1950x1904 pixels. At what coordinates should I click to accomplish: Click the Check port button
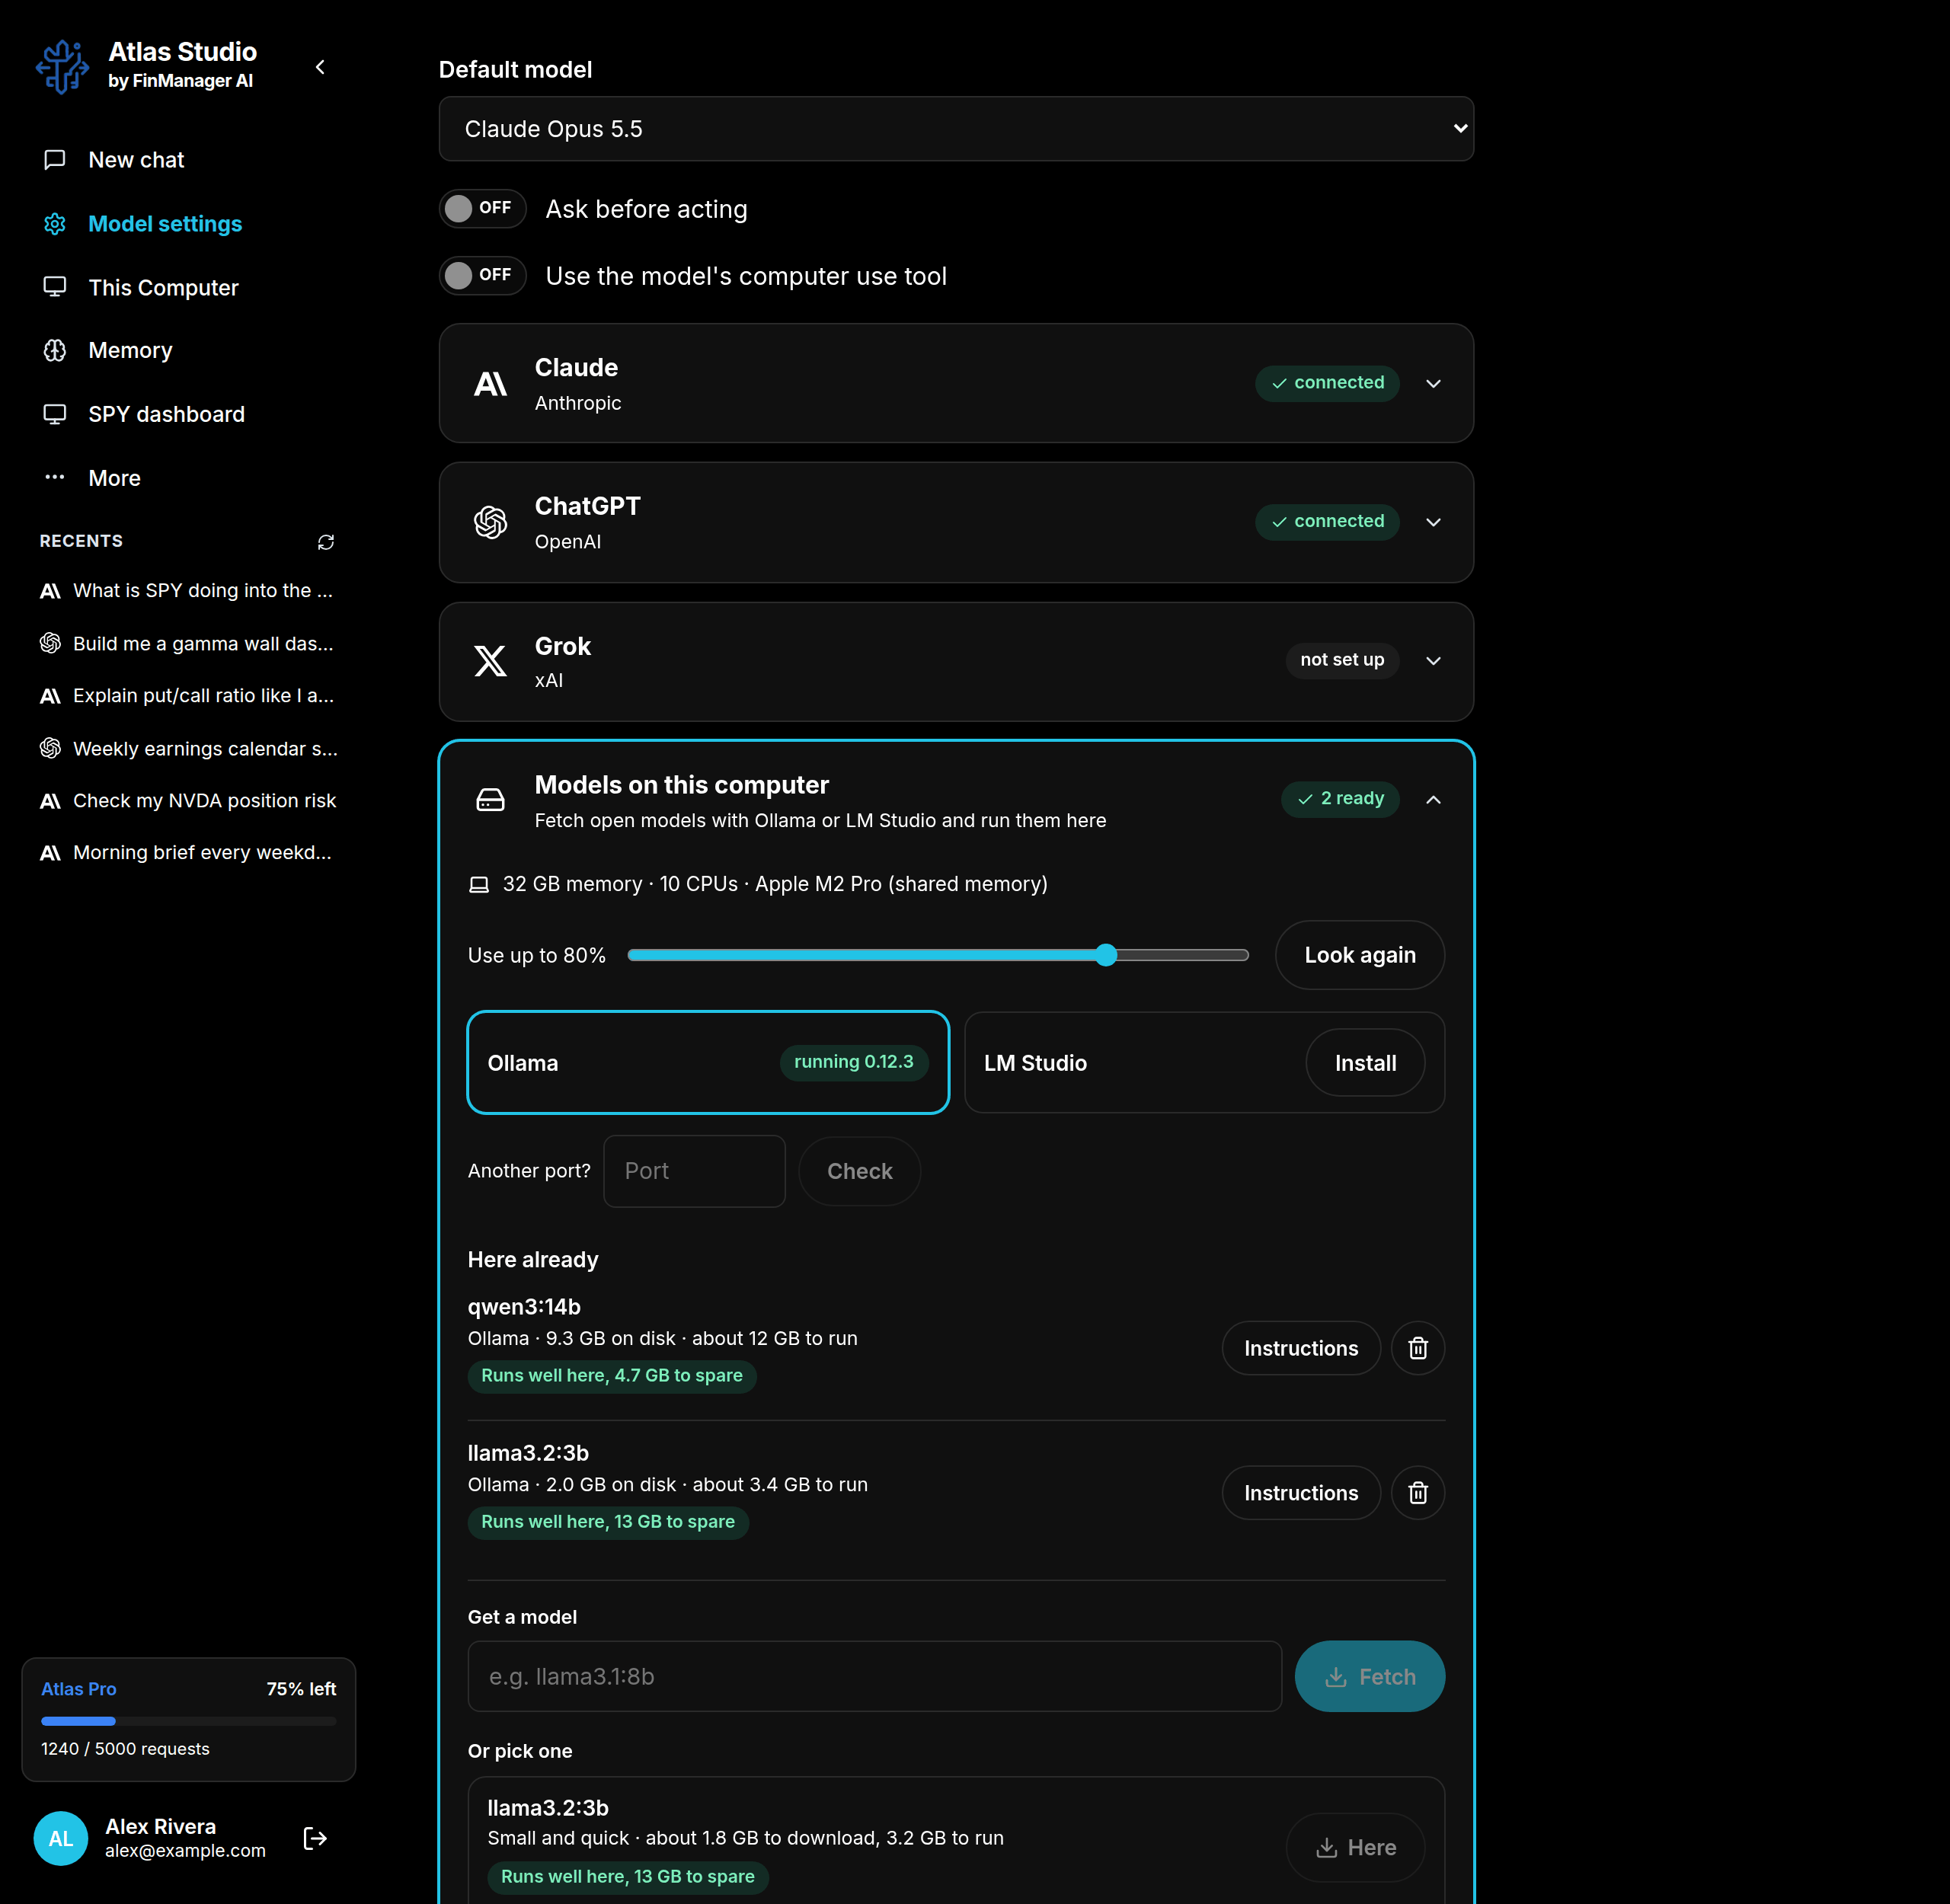coord(859,1171)
